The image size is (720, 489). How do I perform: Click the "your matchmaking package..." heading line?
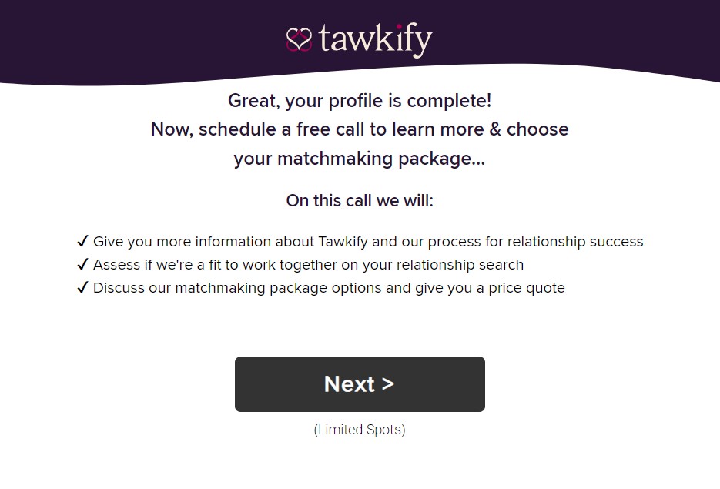click(360, 159)
